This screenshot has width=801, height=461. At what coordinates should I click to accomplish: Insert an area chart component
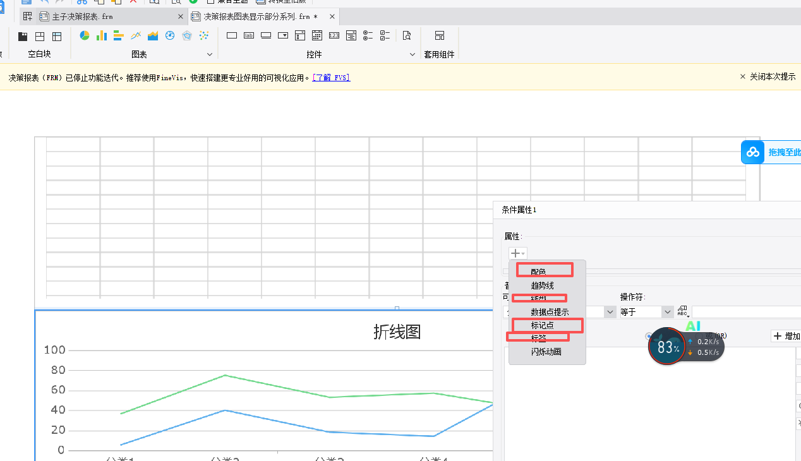pyautogui.click(x=152, y=35)
